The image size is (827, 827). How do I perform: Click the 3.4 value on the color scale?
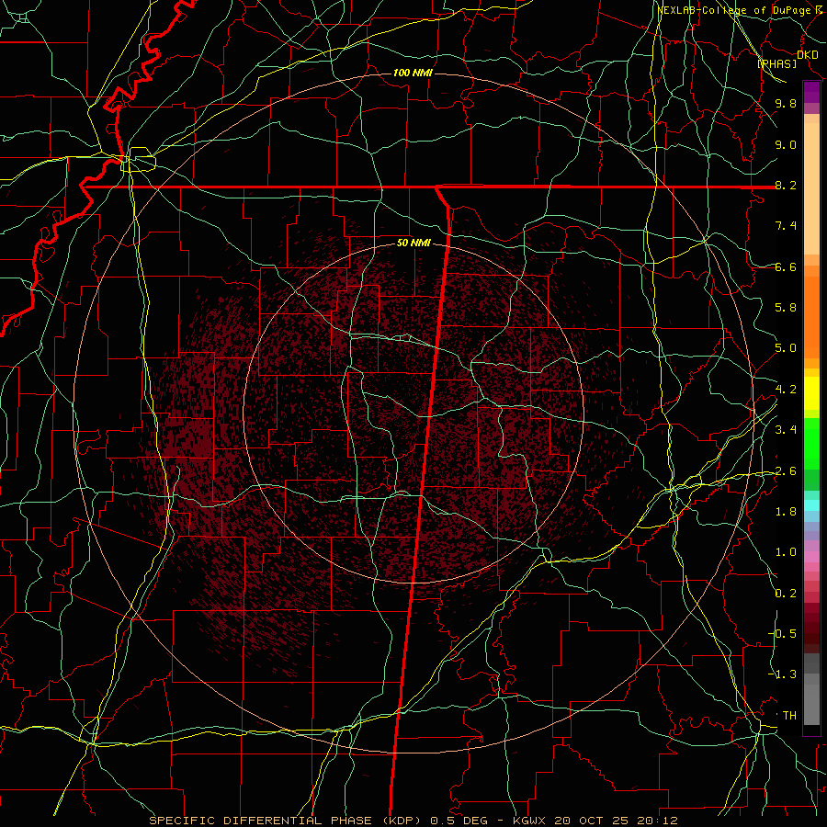[x=786, y=430]
